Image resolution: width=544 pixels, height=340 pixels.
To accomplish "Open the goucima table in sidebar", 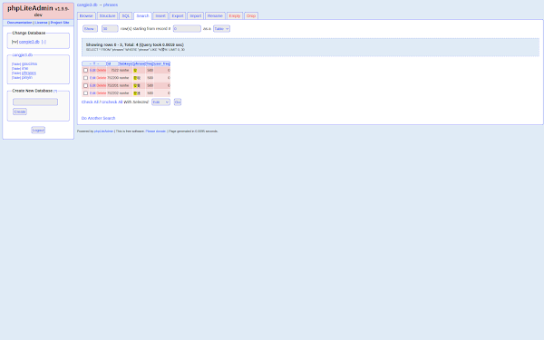I will pyautogui.click(x=30, y=63).
